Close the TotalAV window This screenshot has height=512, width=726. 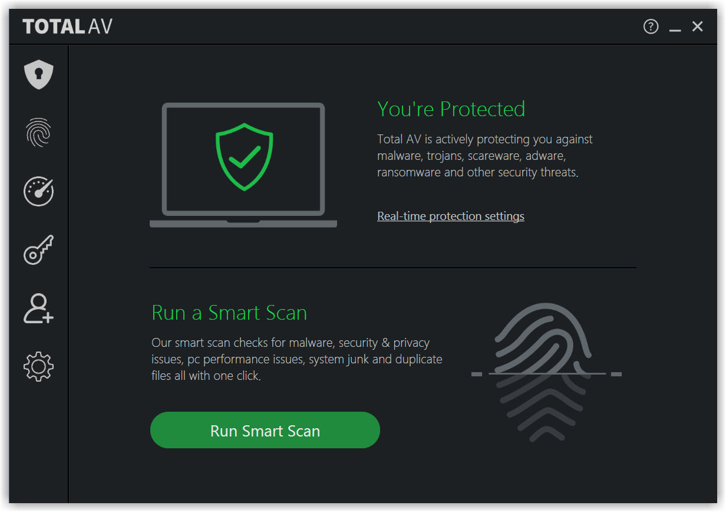tap(698, 27)
